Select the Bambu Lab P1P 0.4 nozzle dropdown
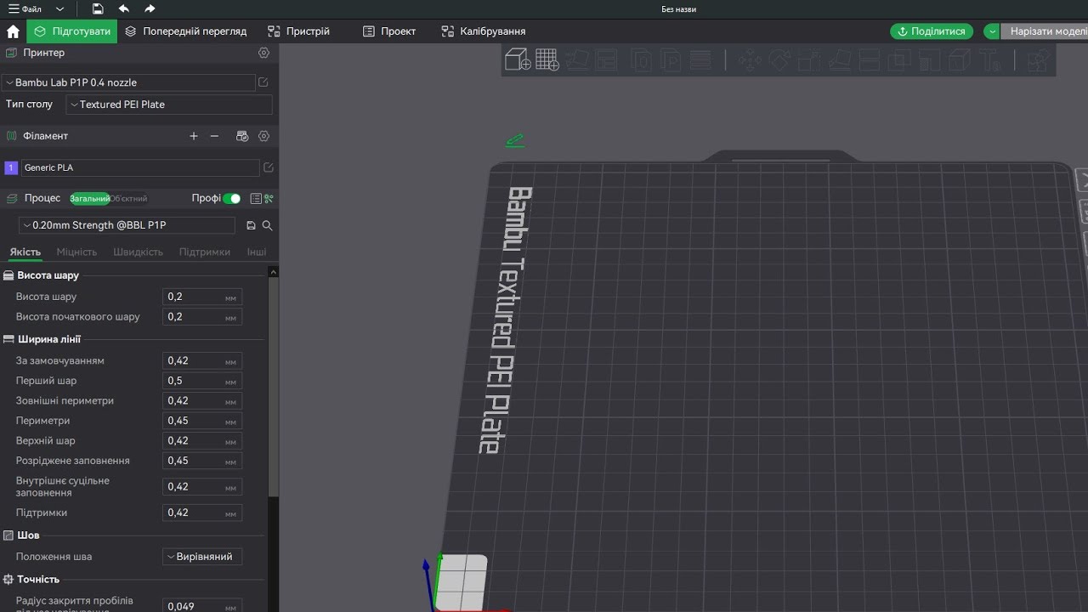Image resolution: width=1088 pixels, height=612 pixels. pos(128,82)
